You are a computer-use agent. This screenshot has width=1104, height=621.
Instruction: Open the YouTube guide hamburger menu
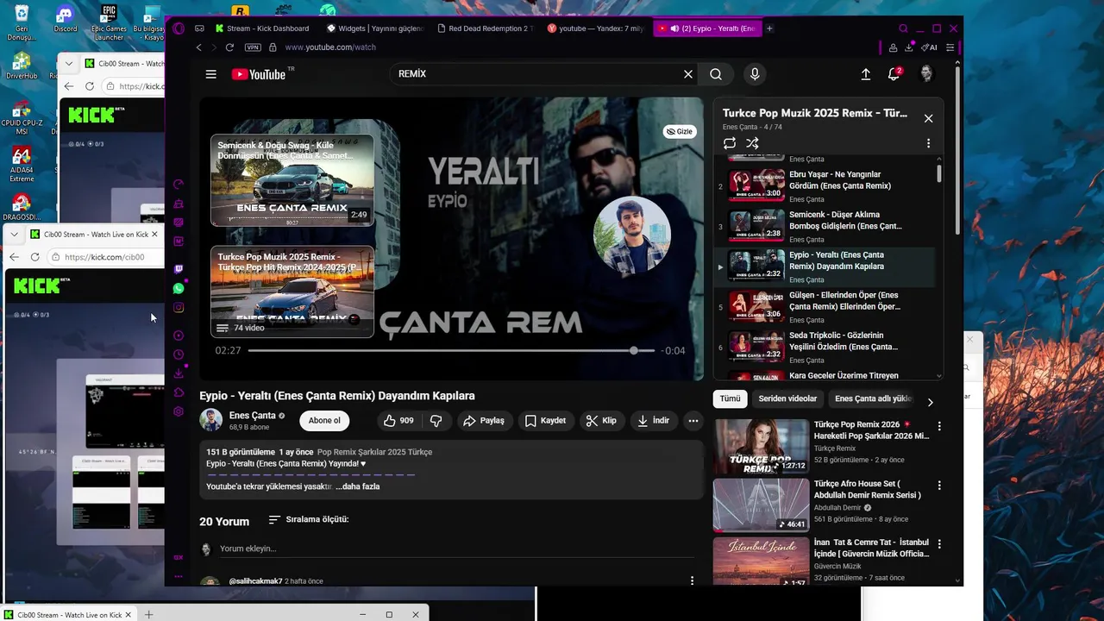pyautogui.click(x=210, y=74)
